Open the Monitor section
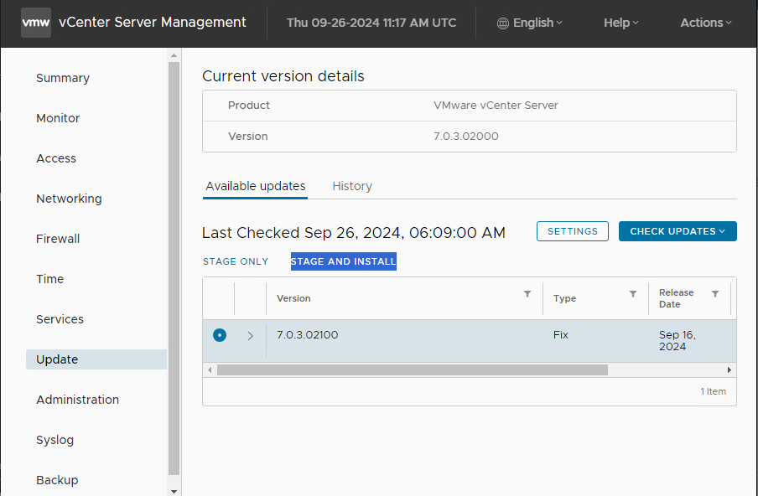 (58, 118)
